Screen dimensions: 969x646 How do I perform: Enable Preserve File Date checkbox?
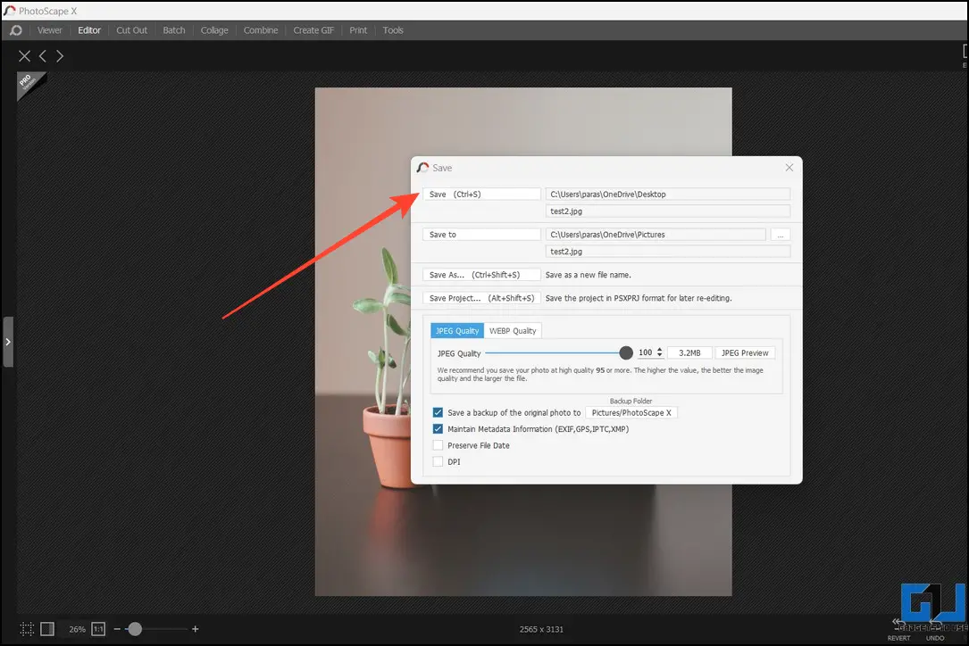[438, 445]
